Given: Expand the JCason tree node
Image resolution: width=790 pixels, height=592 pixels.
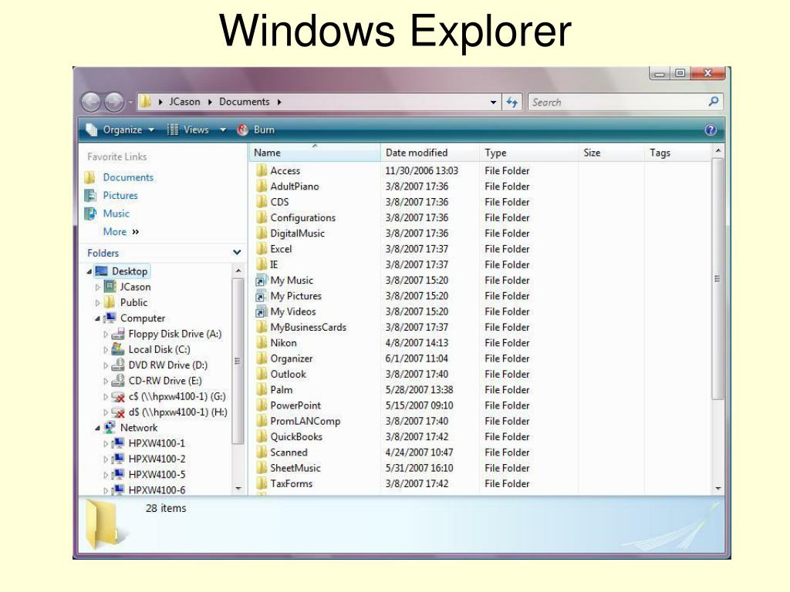Looking at the screenshot, I should click(97, 287).
